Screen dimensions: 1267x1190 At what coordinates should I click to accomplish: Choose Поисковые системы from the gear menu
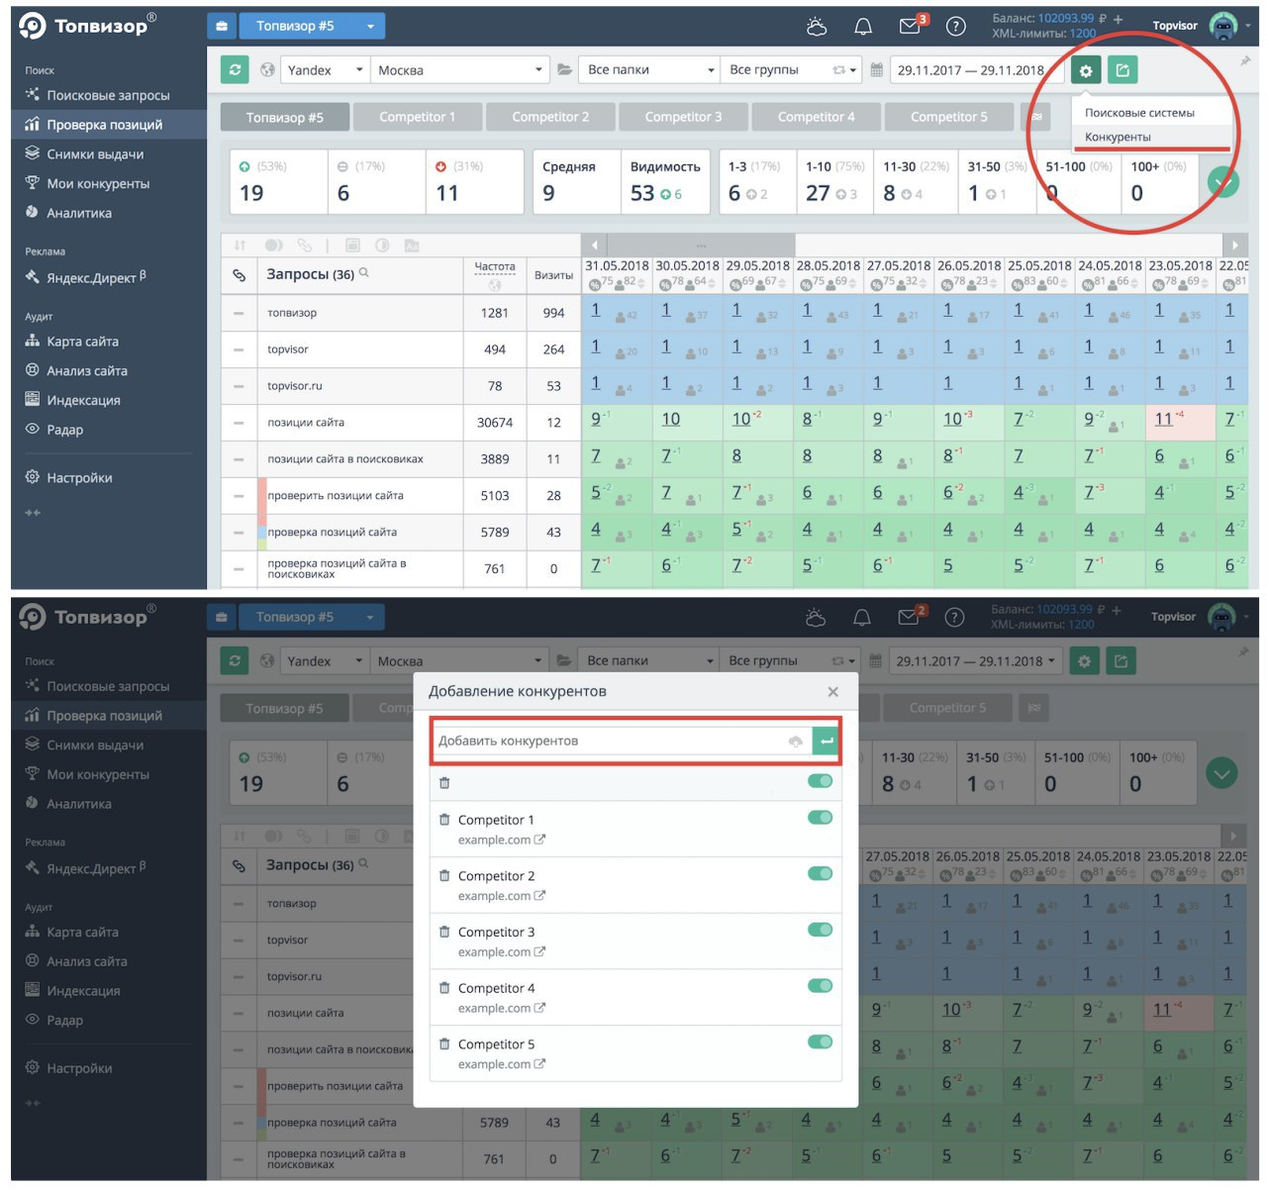tap(1139, 113)
